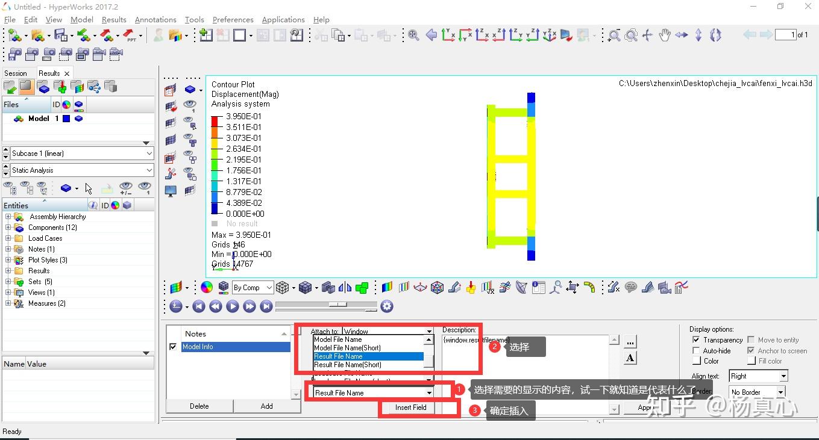Expand the Assembly Hierarchy node
The width and height of the screenshot is (819, 440).
8,217
